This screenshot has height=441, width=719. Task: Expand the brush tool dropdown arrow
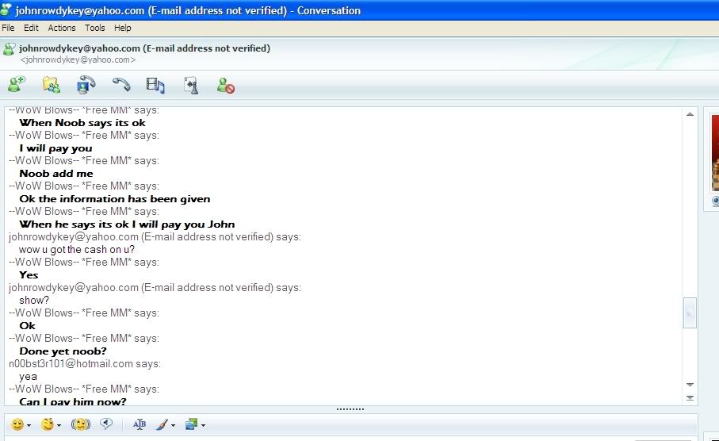pos(173,425)
